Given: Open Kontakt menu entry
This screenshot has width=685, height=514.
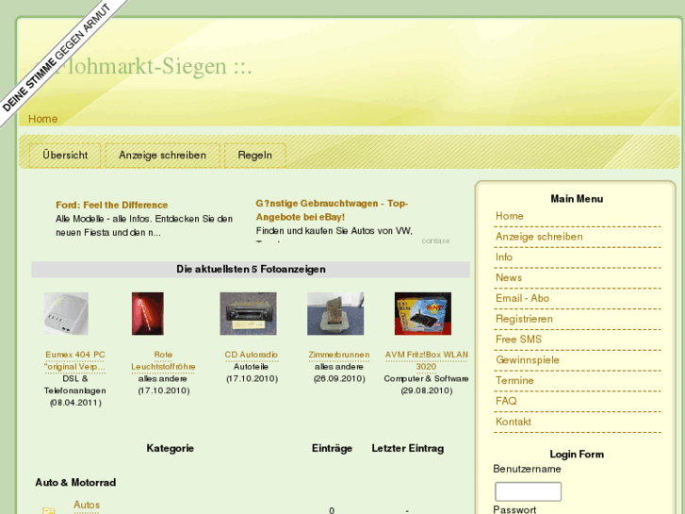Looking at the screenshot, I should point(514,422).
